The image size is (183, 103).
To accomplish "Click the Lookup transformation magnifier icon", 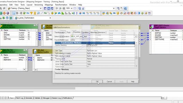I will click(38, 13).
